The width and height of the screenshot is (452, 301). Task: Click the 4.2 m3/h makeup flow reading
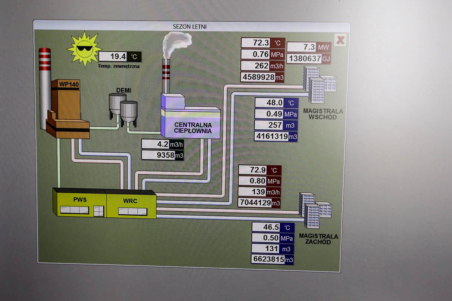163,144
